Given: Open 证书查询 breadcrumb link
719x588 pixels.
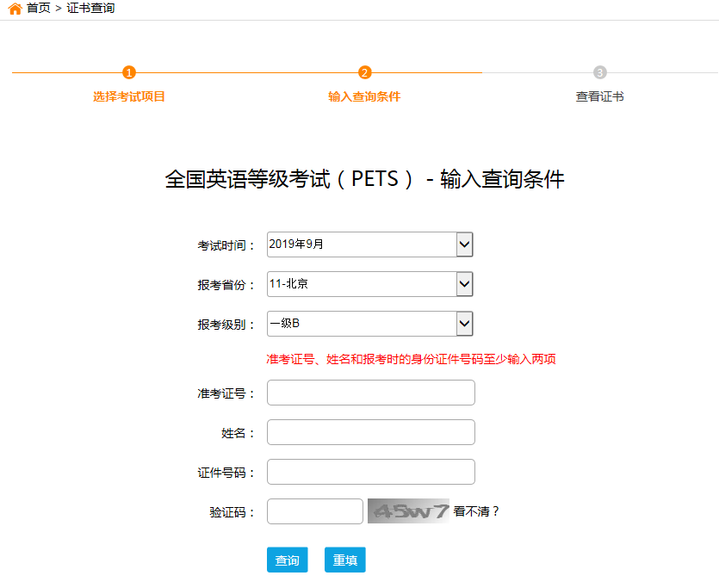Looking at the screenshot, I should (x=90, y=9).
